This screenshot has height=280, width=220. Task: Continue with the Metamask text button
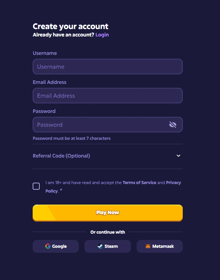pos(163,246)
